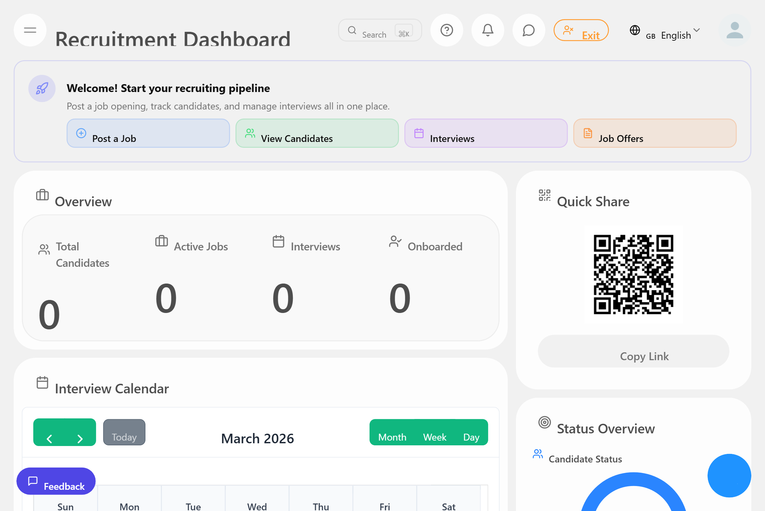Click the rocket welcome icon

pyautogui.click(x=42, y=88)
